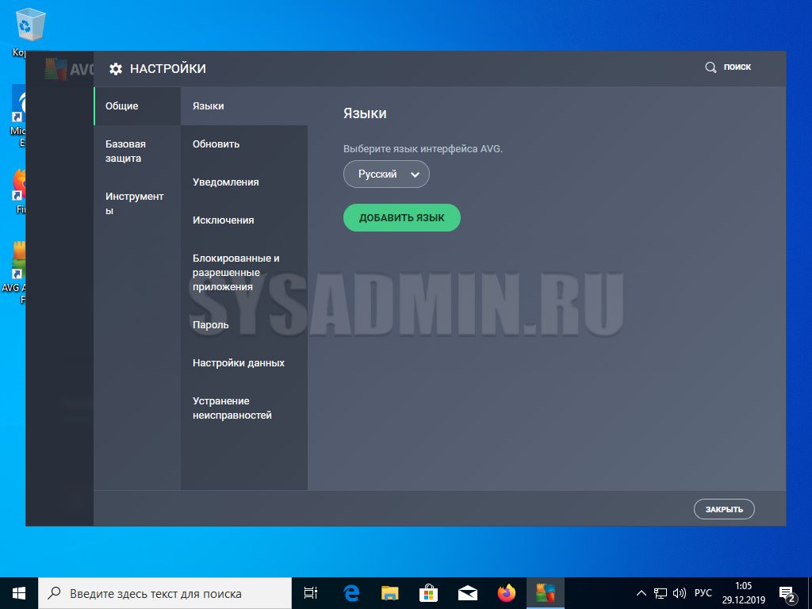Click the ЗАКРЫТЬ button
The image size is (812, 609).
(723, 509)
